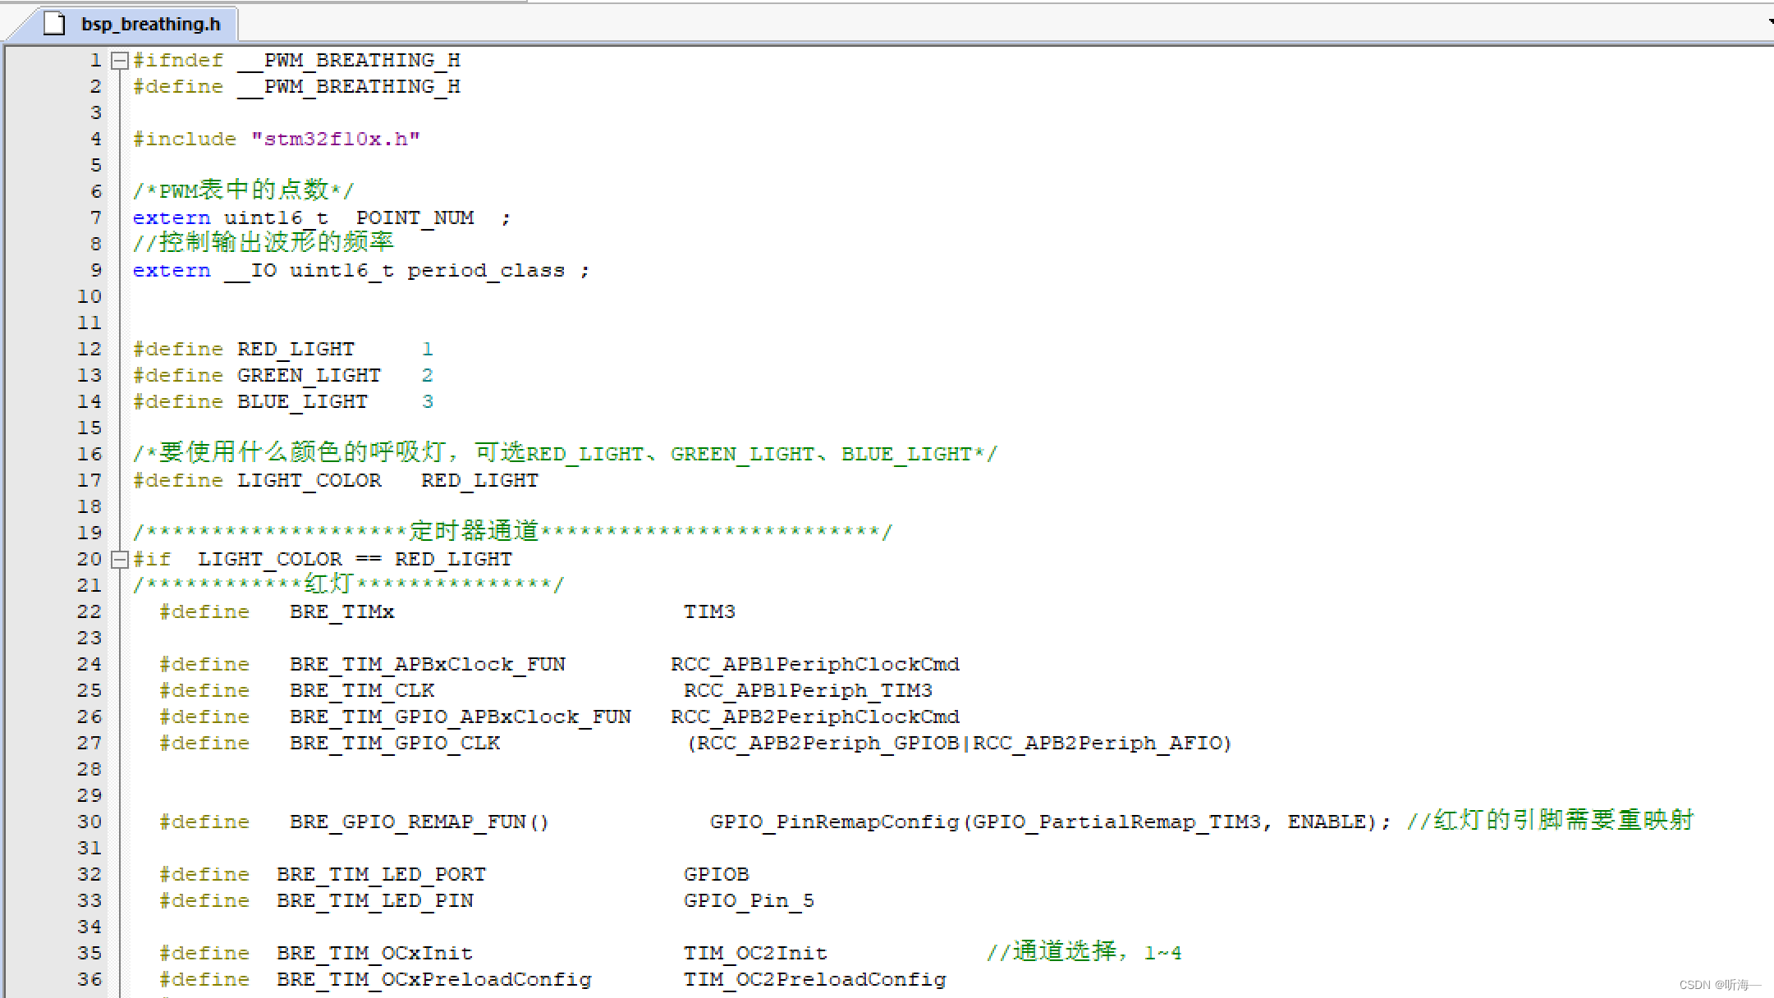
Task: Click GPIO_Pin_5 on BRE_TIM_LED_PIN line
Action: tap(749, 900)
